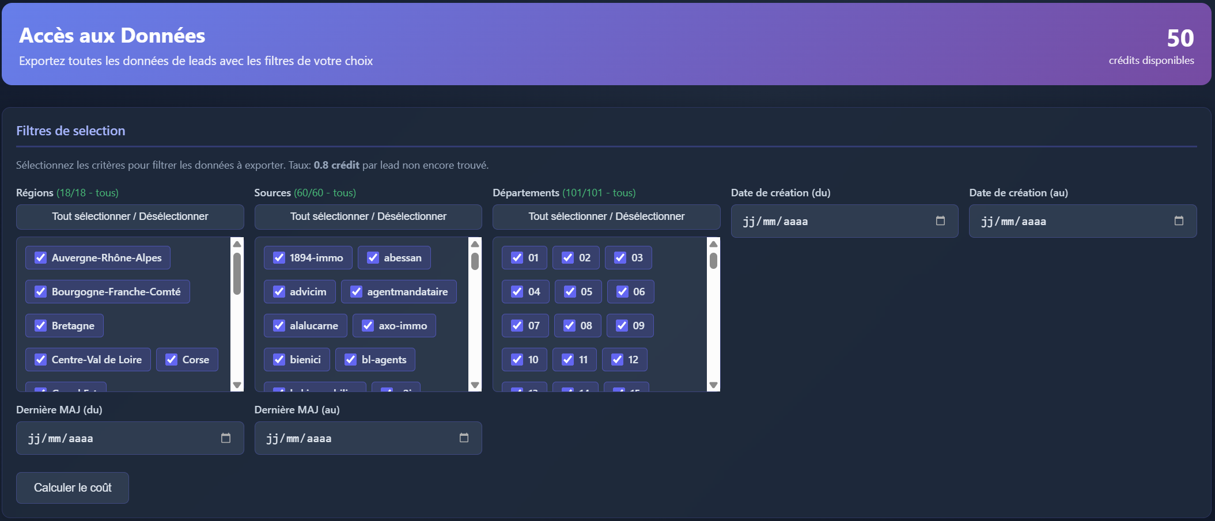
Task: Disable the Auvergne-Rhône-Alpes region
Action: 40,257
